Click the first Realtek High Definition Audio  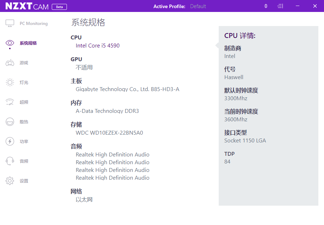(112, 155)
